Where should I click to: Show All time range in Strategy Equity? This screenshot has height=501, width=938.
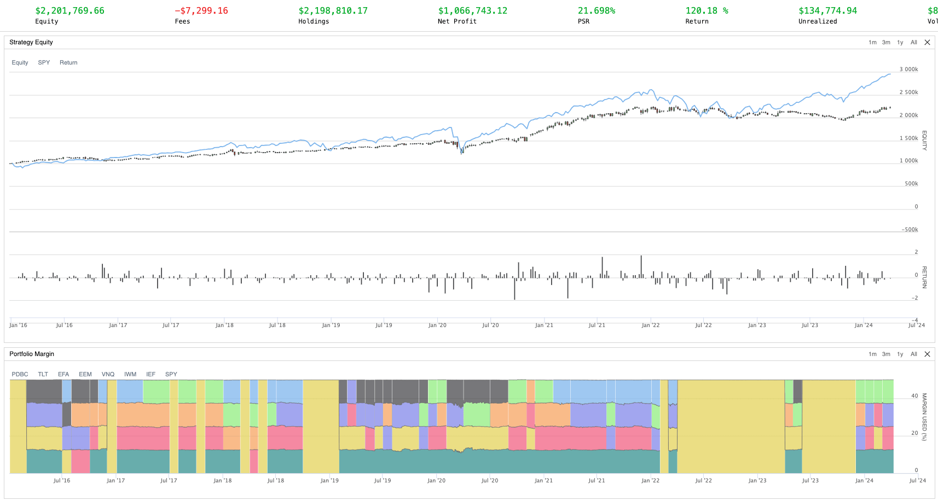[913, 43]
